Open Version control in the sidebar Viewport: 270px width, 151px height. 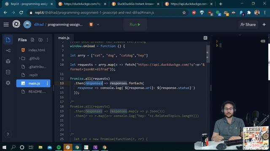8,50
